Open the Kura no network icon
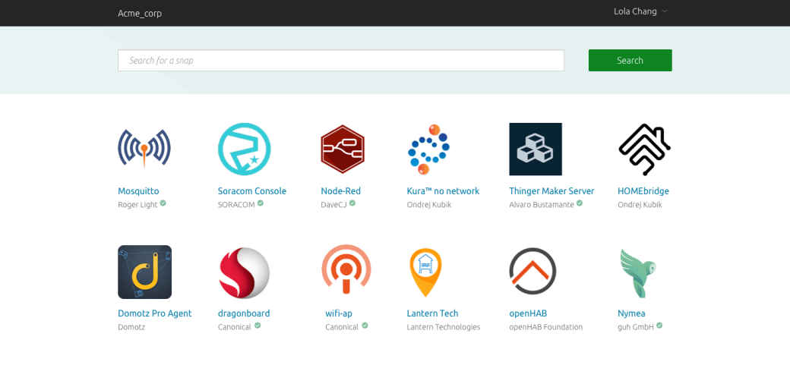This screenshot has height=384, width=790. tap(428, 149)
